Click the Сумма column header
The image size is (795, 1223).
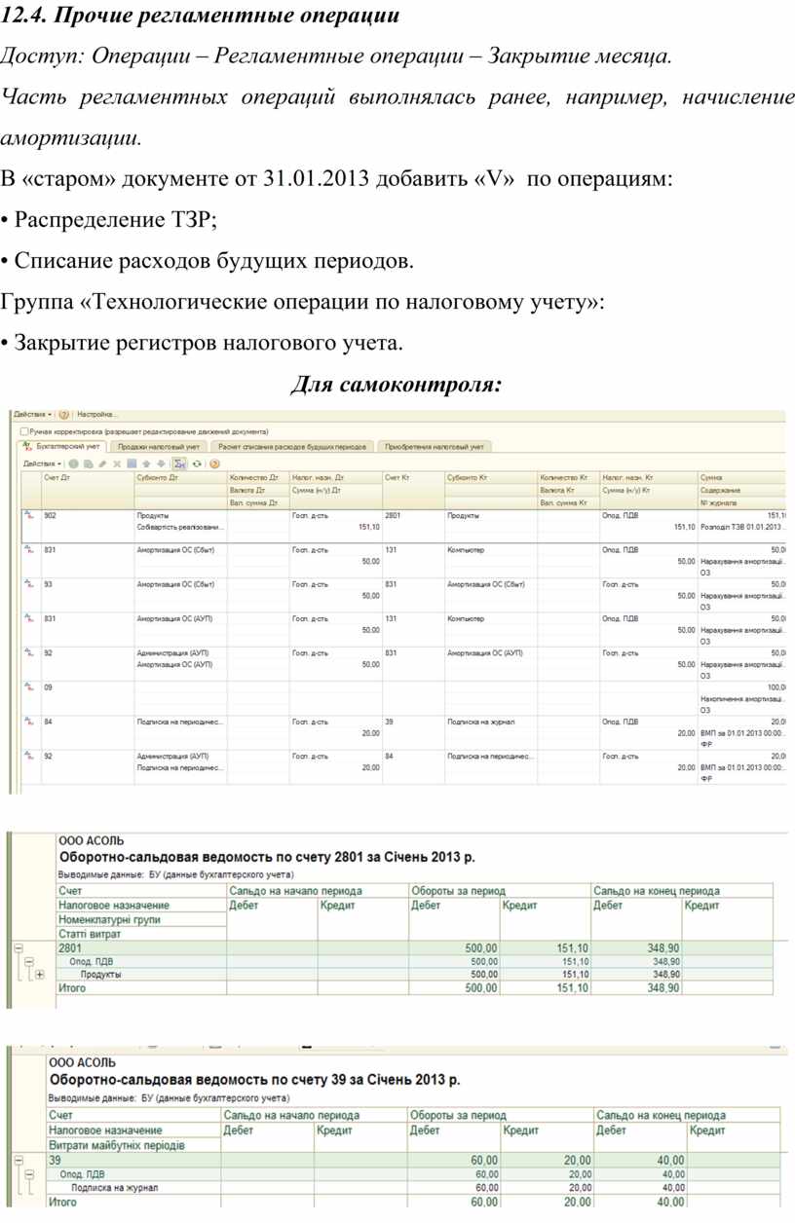coord(741,477)
